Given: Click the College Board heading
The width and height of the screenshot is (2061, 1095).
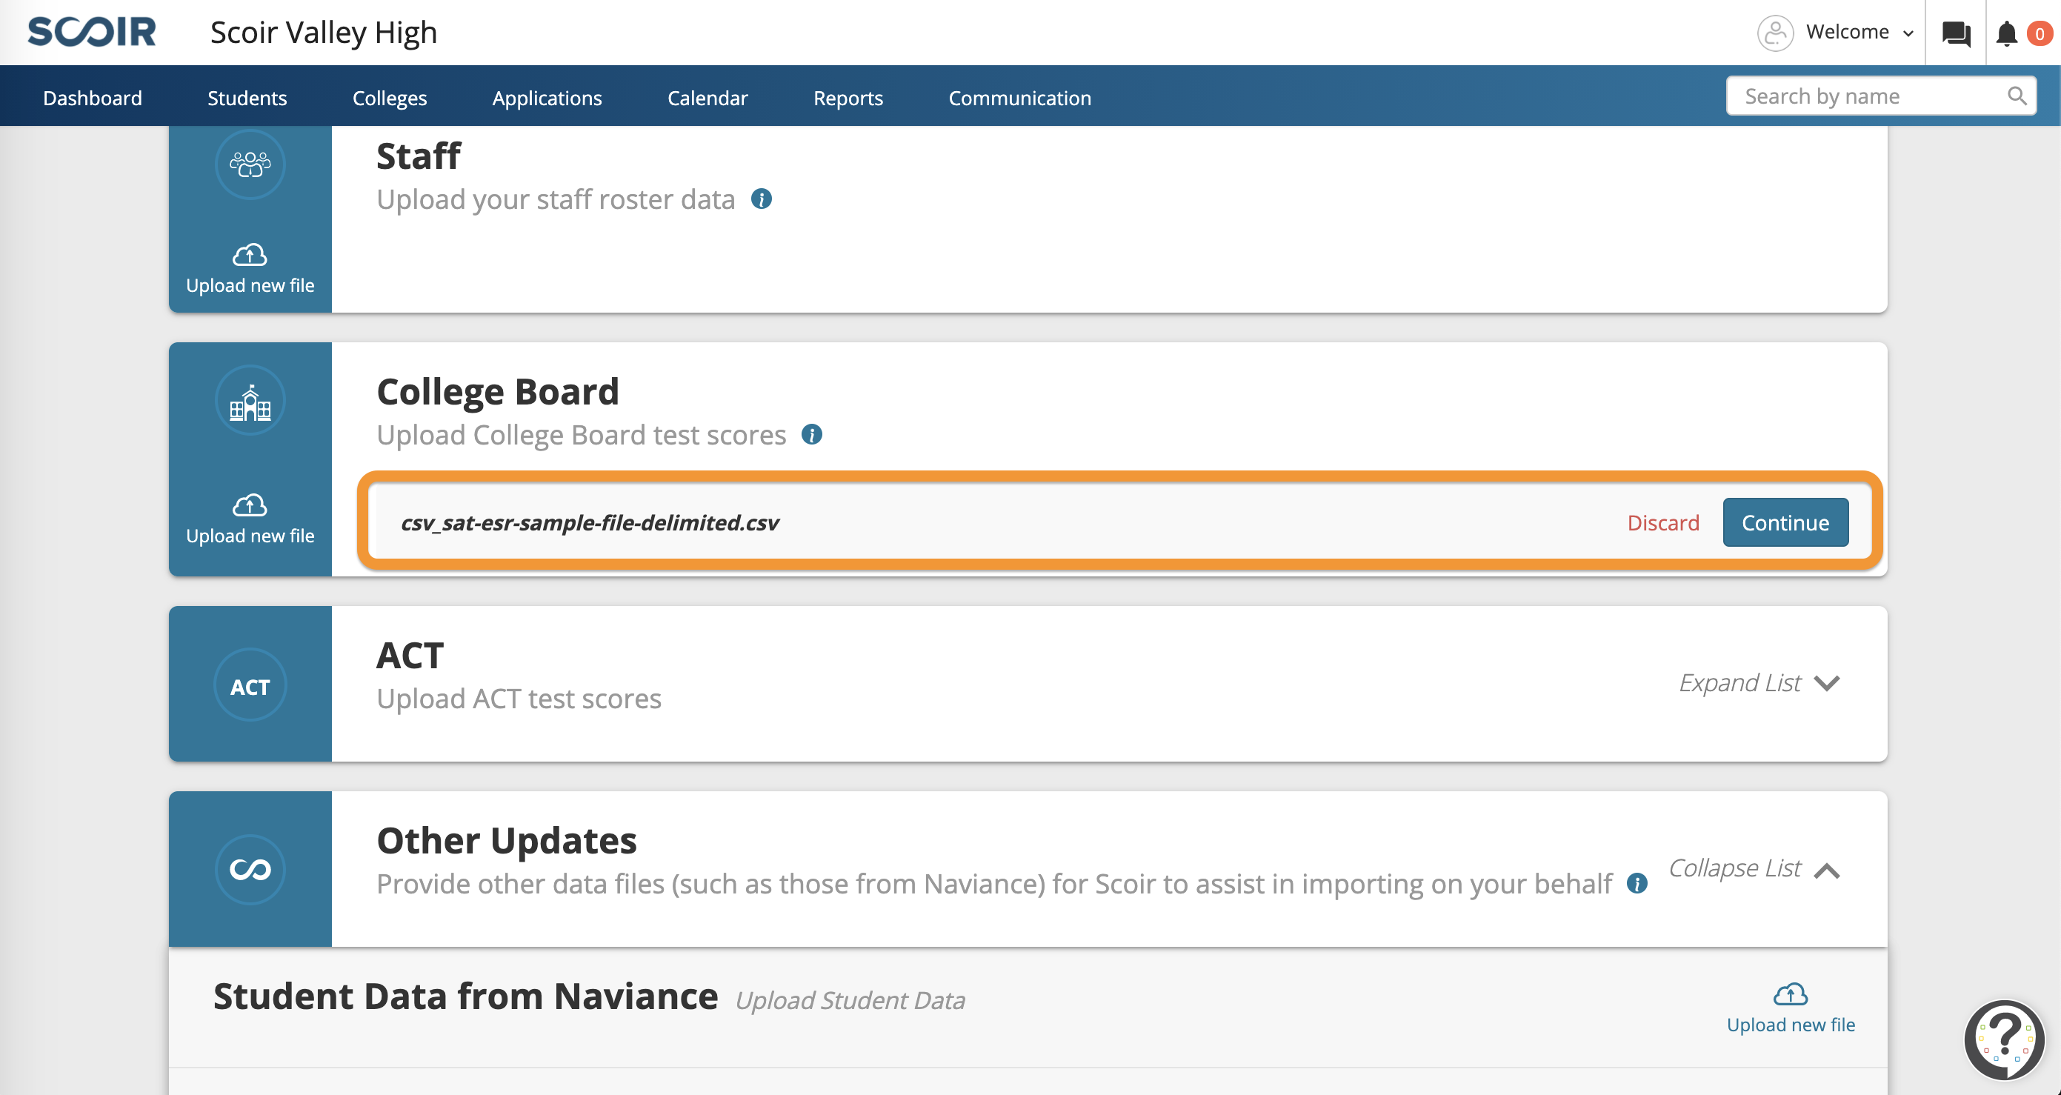Looking at the screenshot, I should [x=498, y=392].
